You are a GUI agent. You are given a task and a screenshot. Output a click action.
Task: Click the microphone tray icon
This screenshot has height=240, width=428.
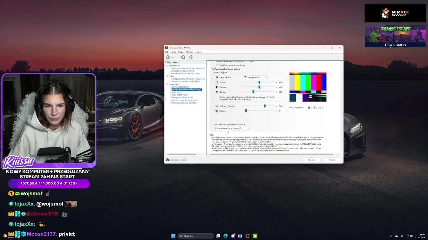pyautogui.click(x=402, y=236)
